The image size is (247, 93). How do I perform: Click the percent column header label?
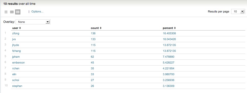click(168, 28)
